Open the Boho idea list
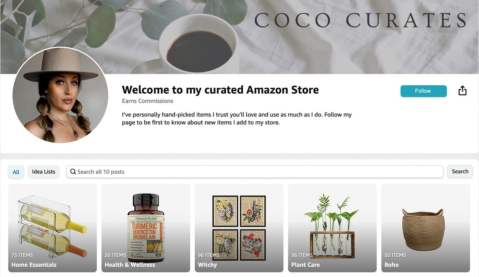This screenshot has width=479, height=277. tap(426, 228)
